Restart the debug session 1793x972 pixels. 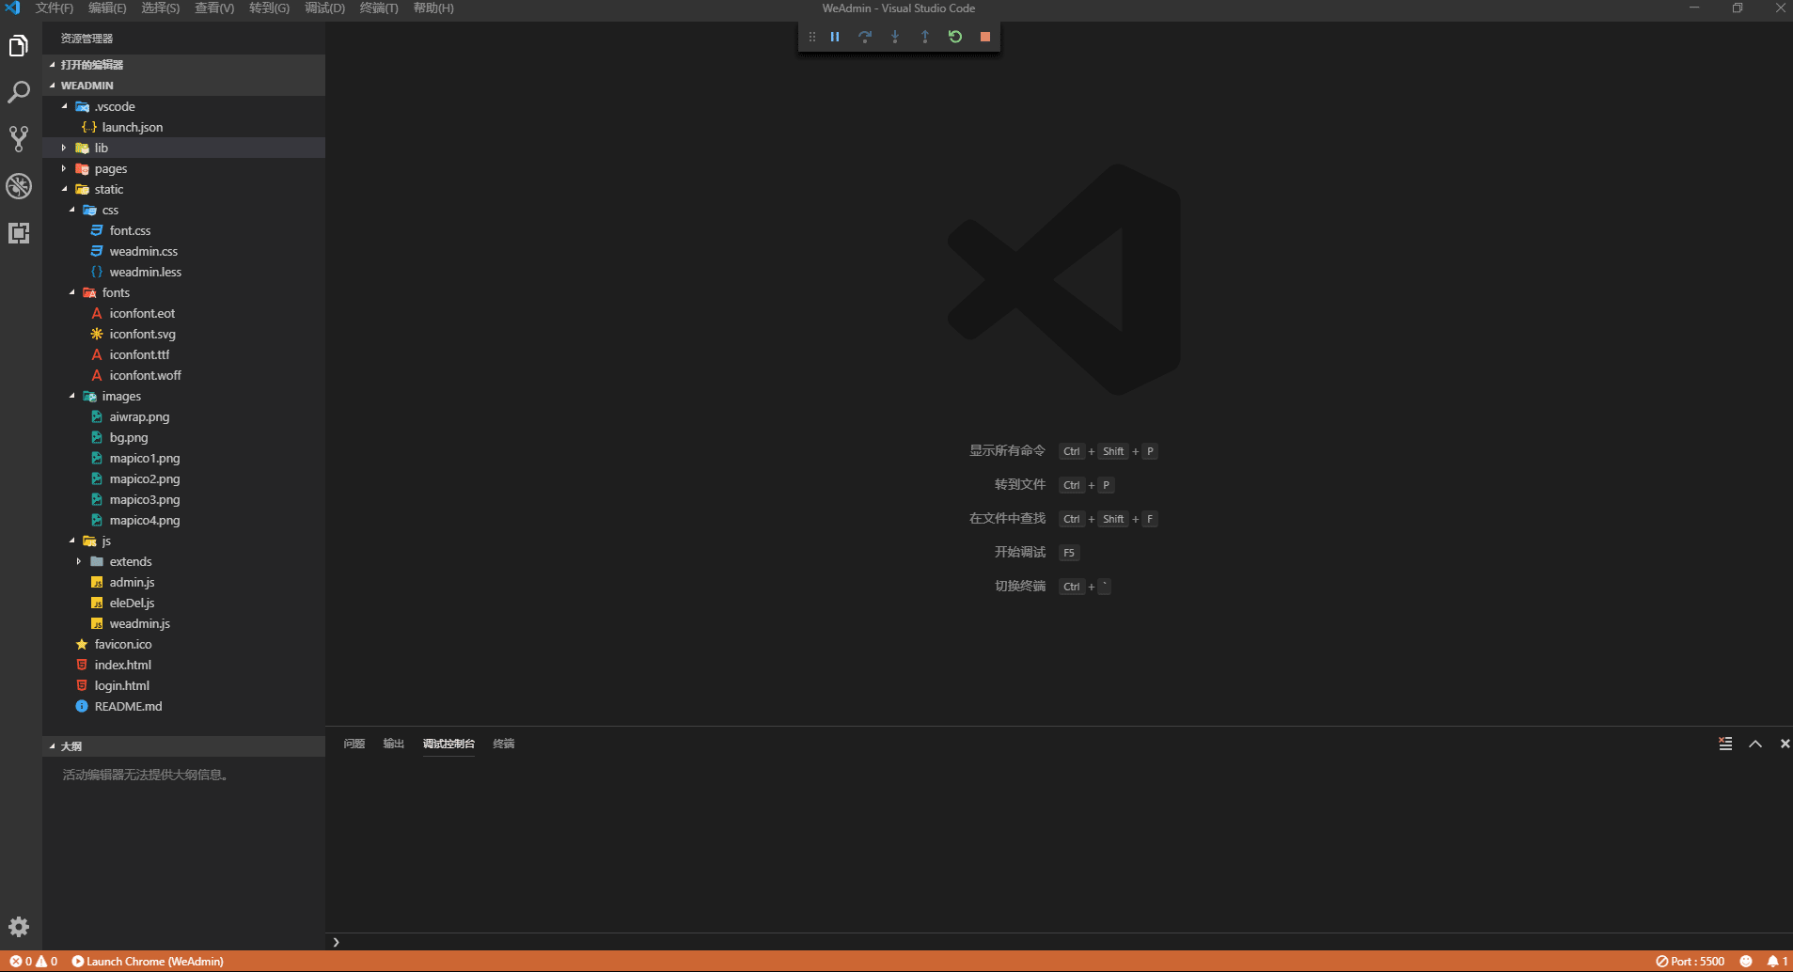(x=954, y=37)
